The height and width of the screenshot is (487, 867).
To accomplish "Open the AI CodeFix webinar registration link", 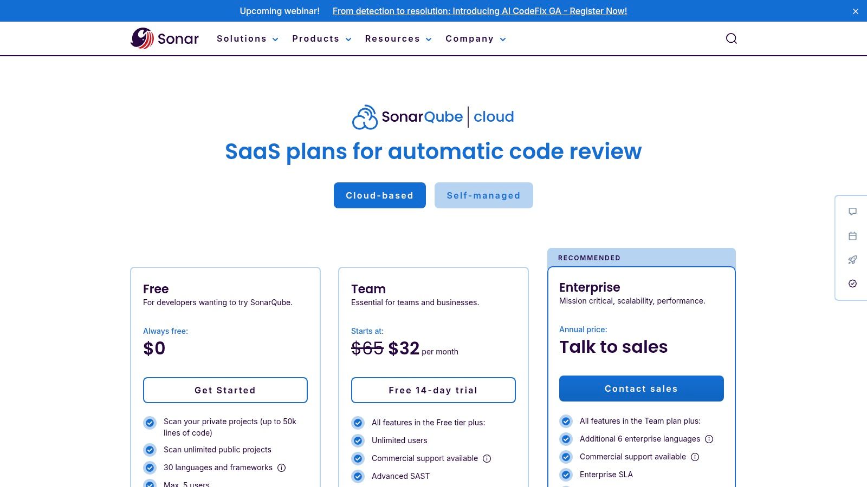I will [x=480, y=11].
